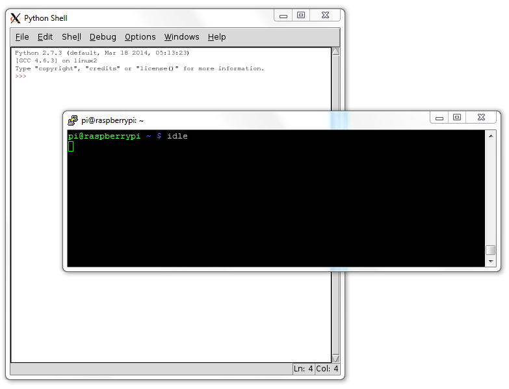Screen dimensions: 509x389
Task: Click the X11 icon in Python Shell title bar
Action: pos(15,18)
